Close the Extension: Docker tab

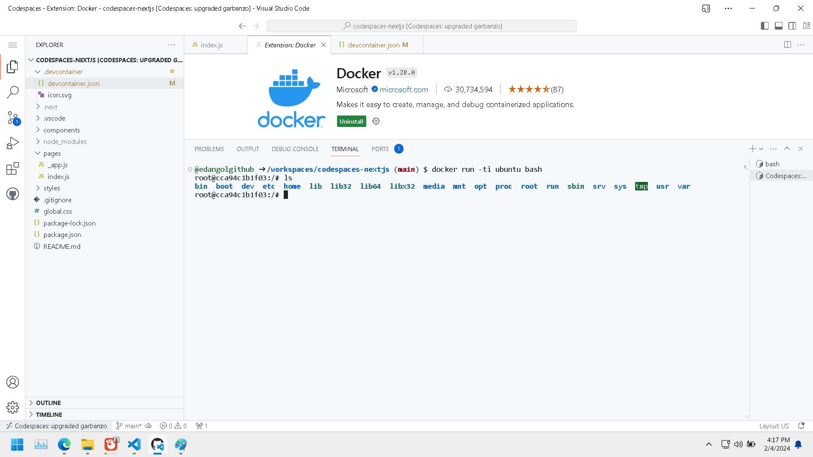[x=324, y=45]
